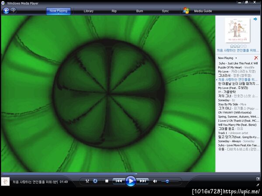Click the blue arrow beside album art
This screenshot has height=196, width=262.
255,19
